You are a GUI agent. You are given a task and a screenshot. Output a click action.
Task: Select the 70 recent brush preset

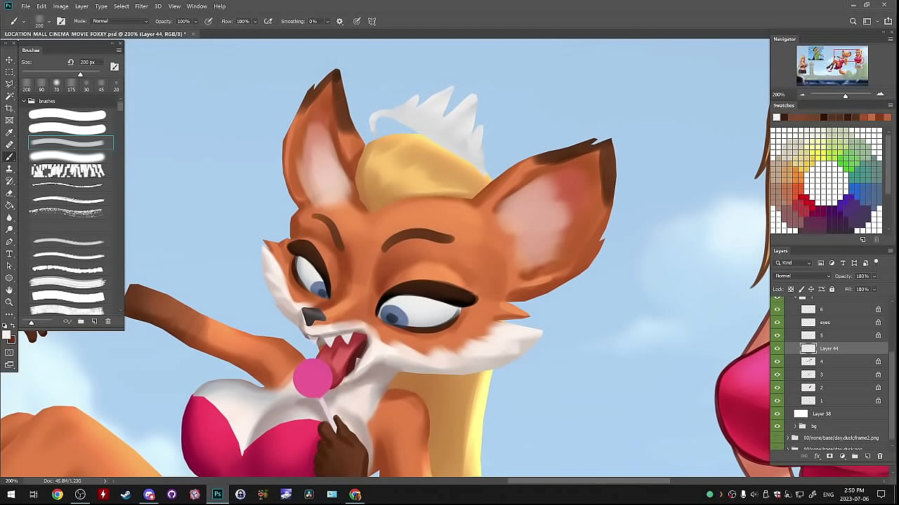coord(56,86)
